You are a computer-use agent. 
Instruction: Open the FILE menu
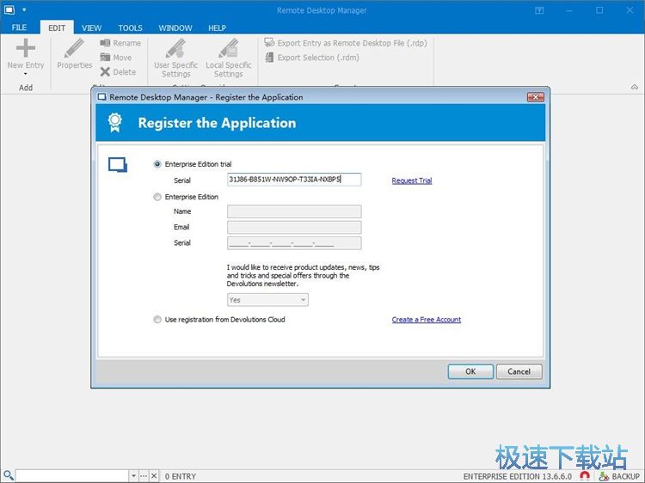19,28
